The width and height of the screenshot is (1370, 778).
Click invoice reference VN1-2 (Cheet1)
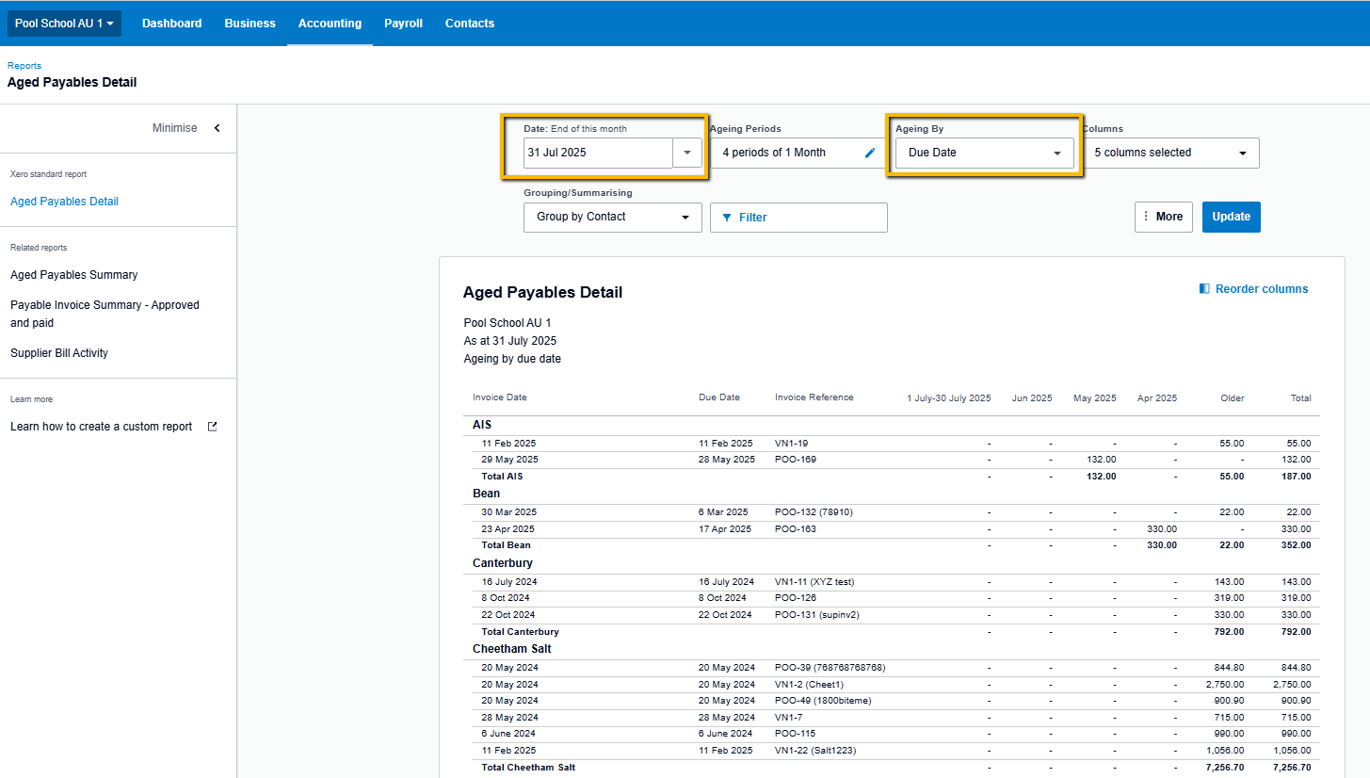click(810, 685)
